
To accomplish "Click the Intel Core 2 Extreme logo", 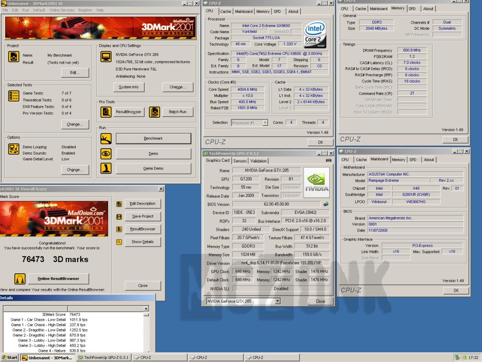I will click(315, 35).
